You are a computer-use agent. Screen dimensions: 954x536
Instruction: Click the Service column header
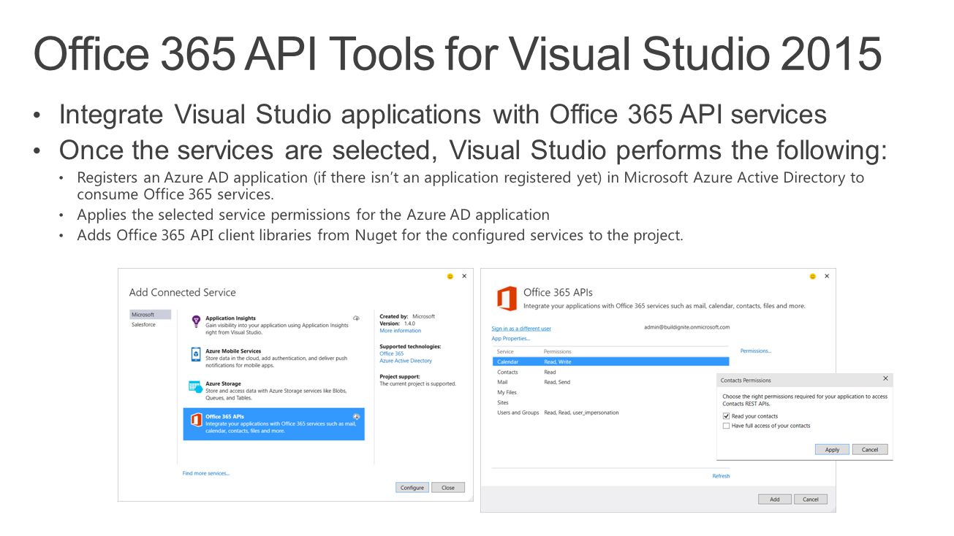pyautogui.click(x=505, y=352)
